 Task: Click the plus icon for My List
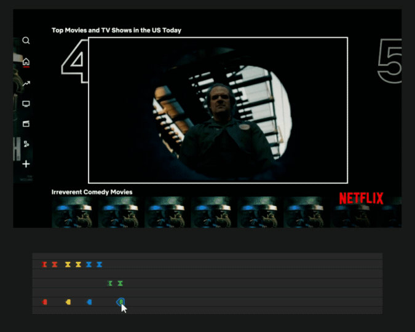click(x=26, y=164)
